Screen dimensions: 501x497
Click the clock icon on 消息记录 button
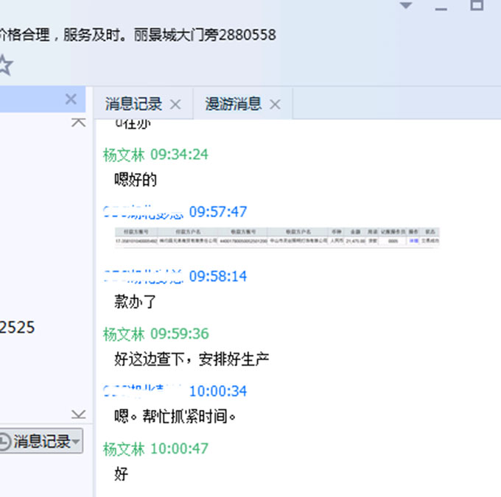(4, 442)
